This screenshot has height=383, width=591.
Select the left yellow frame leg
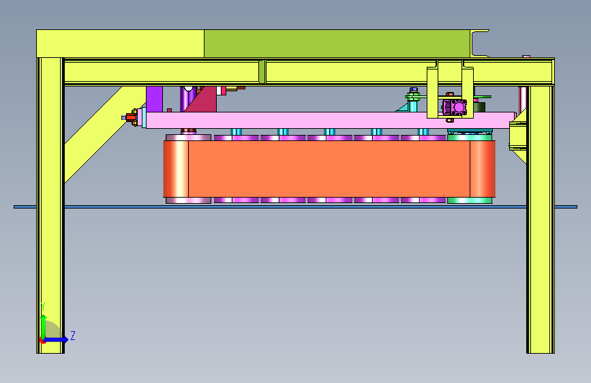pos(50,205)
